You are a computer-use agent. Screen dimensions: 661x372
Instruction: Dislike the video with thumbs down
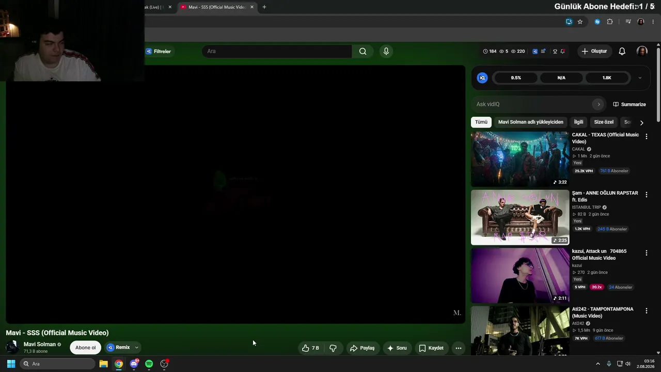[x=333, y=348]
